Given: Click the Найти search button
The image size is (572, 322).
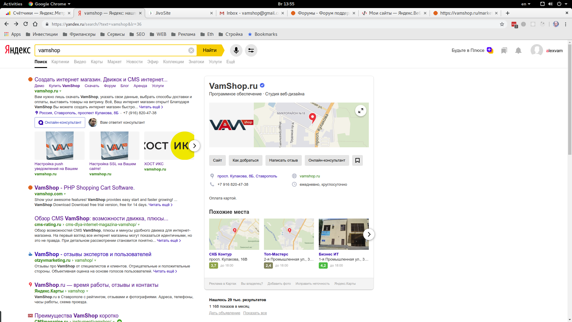Looking at the screenshot, I should 210,50.
